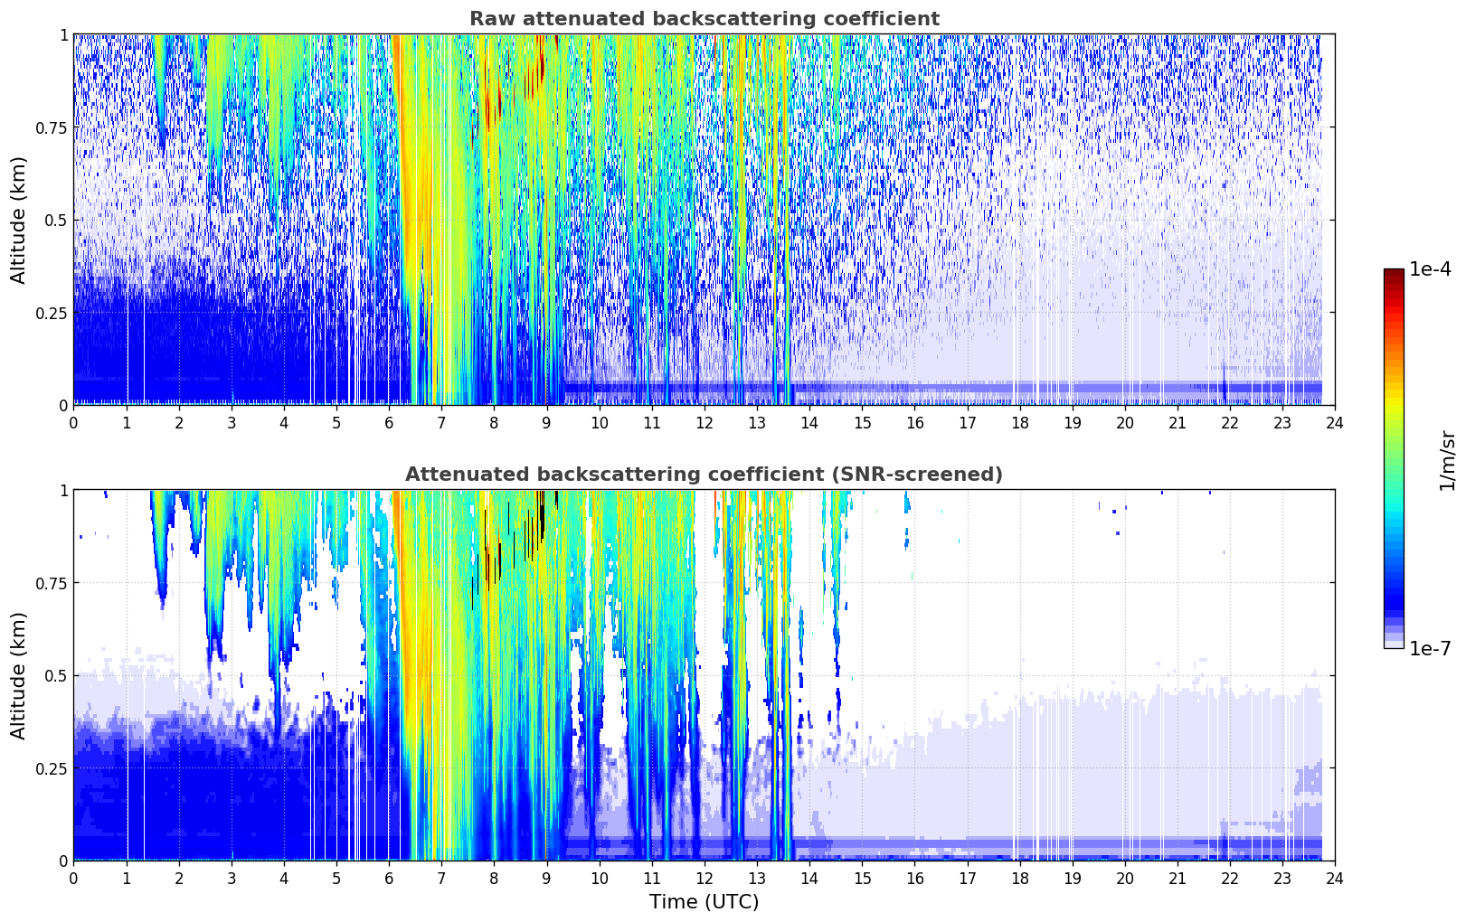Click the "Raw attenuated backscattering coefficient" plot title
This screenshot has width=1466, height=922.
[704, 19]
